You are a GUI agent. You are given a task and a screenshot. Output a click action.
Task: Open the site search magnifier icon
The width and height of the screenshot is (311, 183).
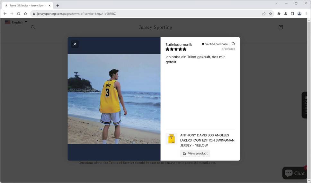33,27
